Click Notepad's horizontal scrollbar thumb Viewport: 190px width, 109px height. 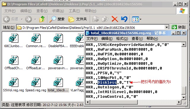114,102
